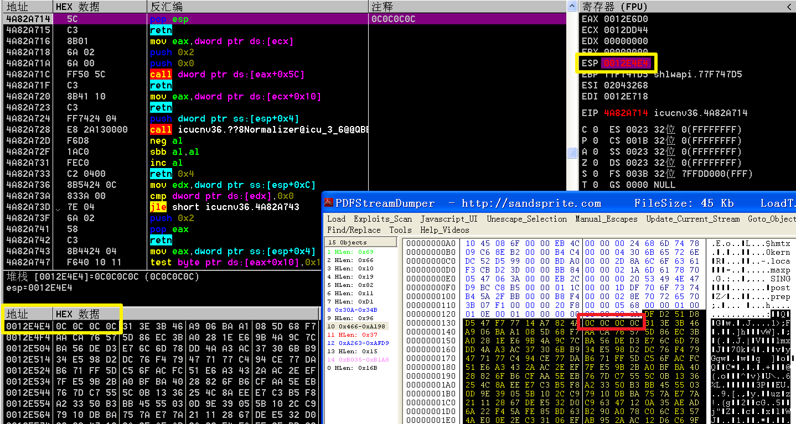
Task: Click the 0C0C0C0C comment on first row
Action: click(394, 19)
